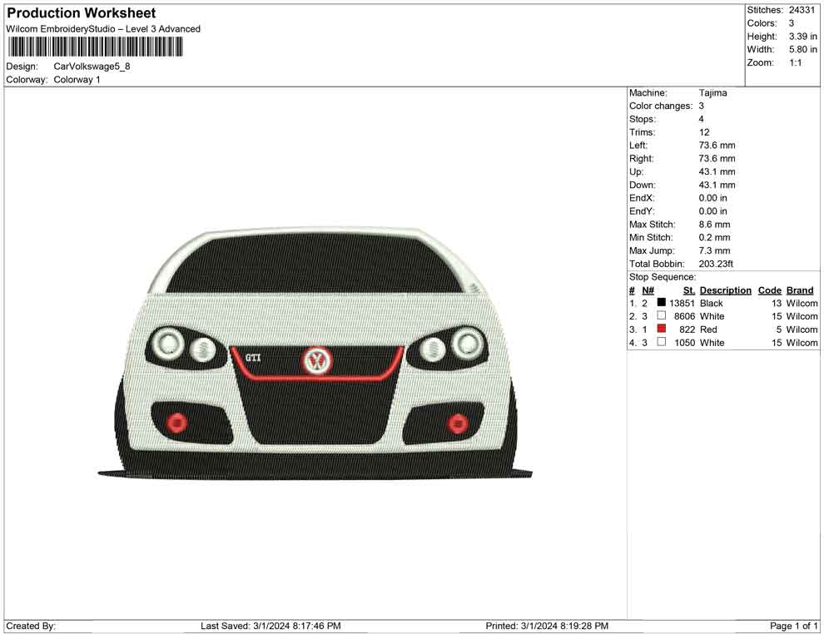Click the stitch count '8606' for White

(x=684, y=316)
